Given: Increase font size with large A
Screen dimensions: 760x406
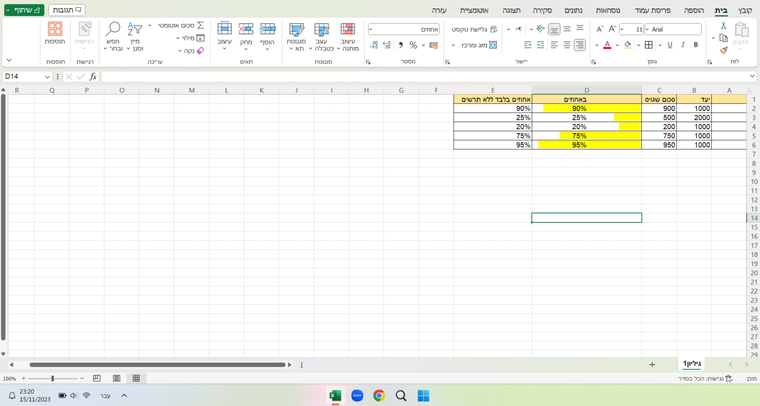Looking at the screenshot, I should 612,29.
